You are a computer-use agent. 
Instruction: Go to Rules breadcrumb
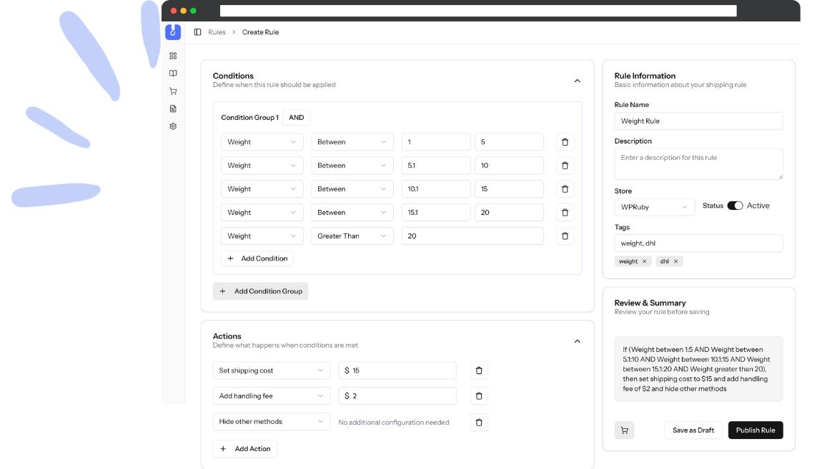217,32
